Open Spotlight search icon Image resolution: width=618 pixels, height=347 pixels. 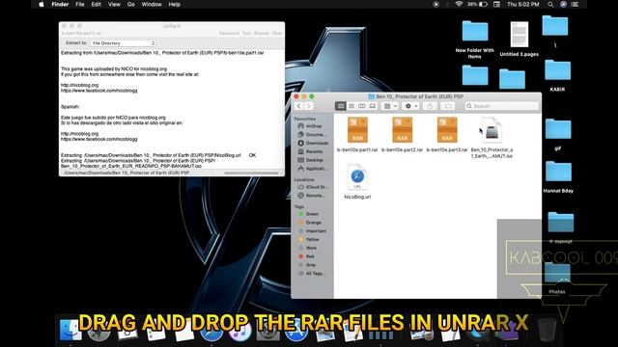click(550, 4)
